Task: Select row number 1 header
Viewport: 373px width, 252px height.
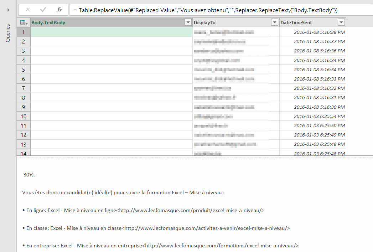Action: (x=24, y=32)
